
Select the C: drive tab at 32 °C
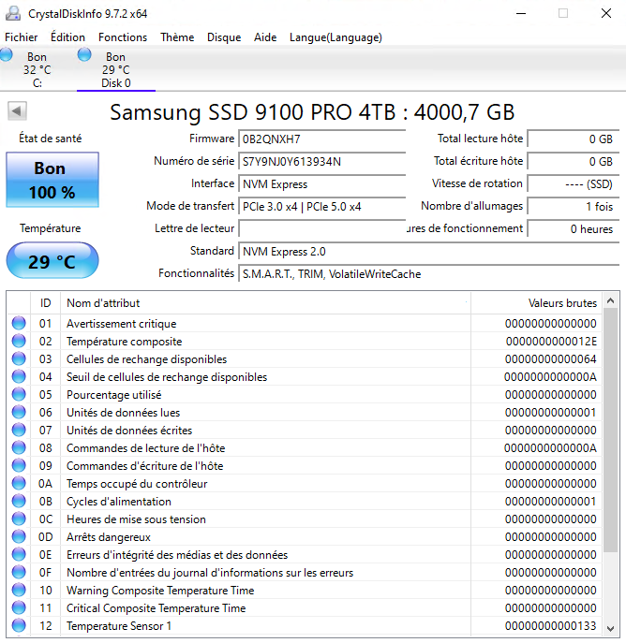coord(37,69)
